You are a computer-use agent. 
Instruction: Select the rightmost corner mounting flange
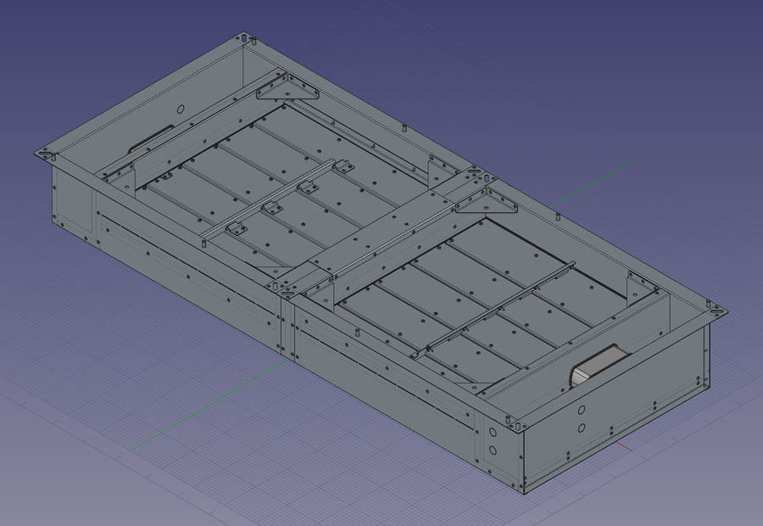tap(716, 311)
